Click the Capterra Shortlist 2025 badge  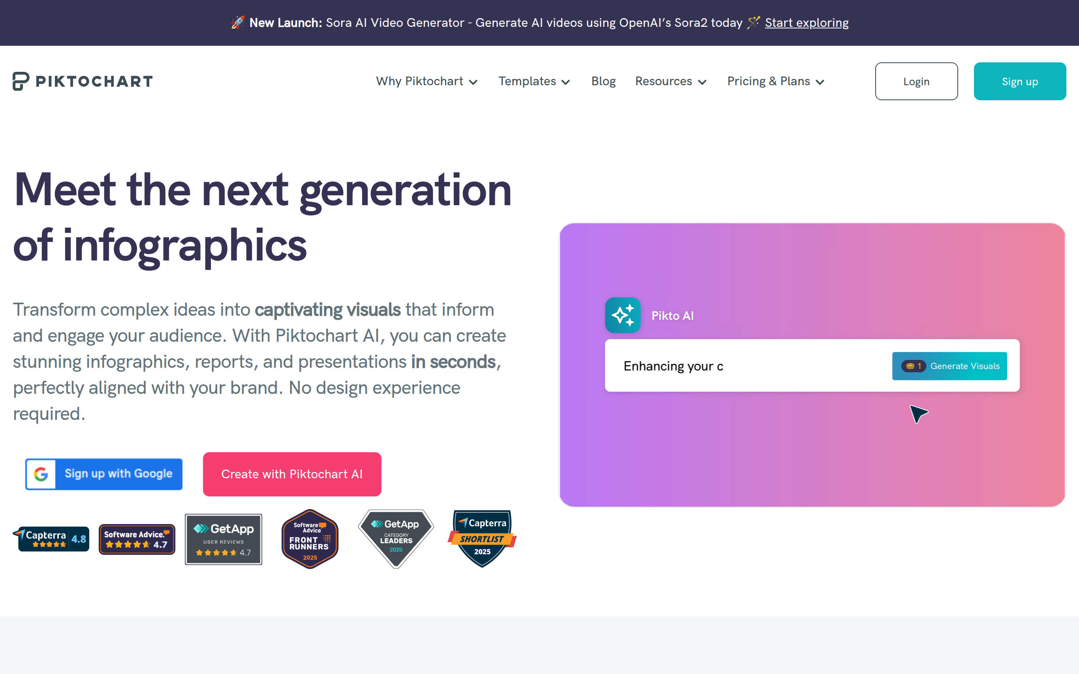[482, 538]
